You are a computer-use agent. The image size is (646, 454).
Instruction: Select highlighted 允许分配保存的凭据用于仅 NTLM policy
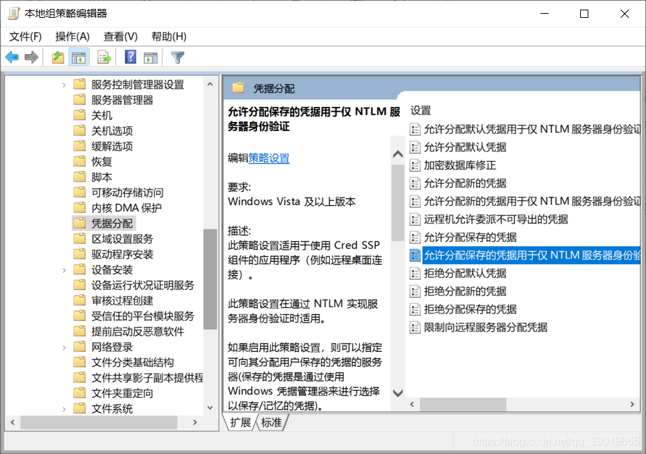[525, 255]
